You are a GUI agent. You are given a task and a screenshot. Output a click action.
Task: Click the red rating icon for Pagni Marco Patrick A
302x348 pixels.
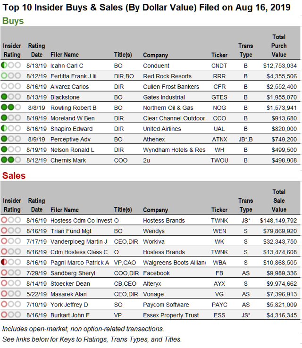11,262
